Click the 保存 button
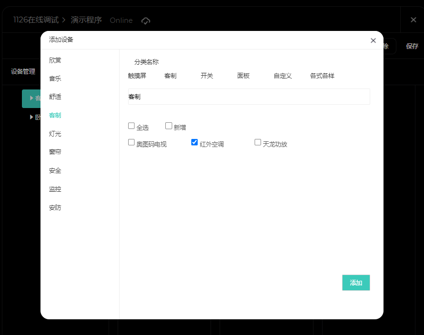The height and width of the screenshot is (335, 424). point(412,46)
